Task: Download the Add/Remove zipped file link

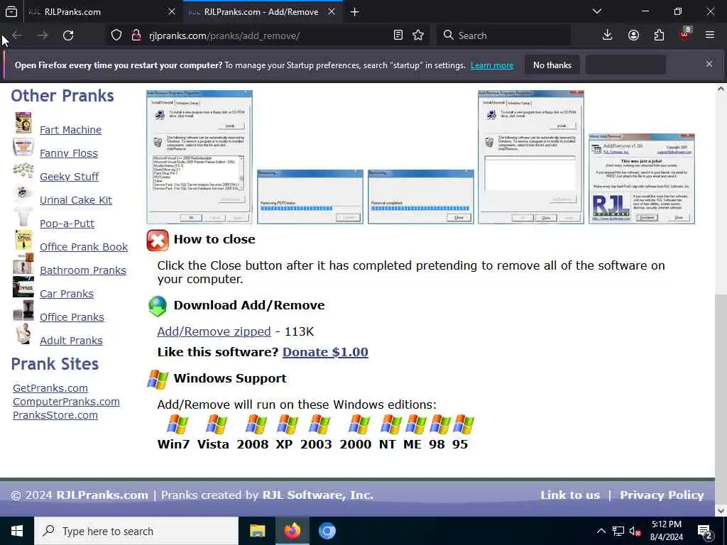Action: pyautogui.click(x=214, y=332)
